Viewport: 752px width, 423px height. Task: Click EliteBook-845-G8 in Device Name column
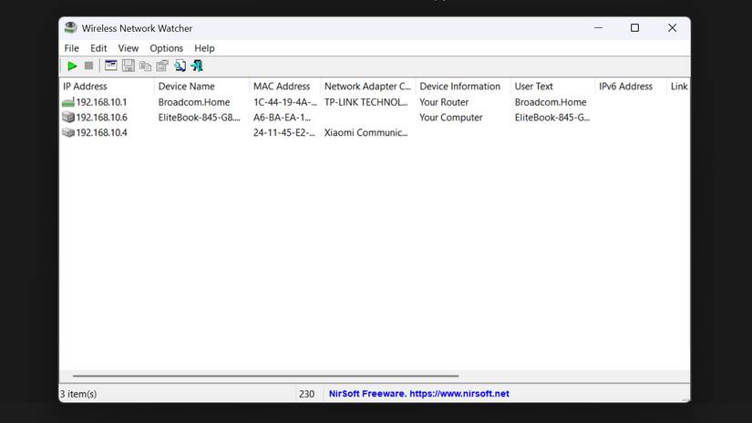(x=199, y=117)
